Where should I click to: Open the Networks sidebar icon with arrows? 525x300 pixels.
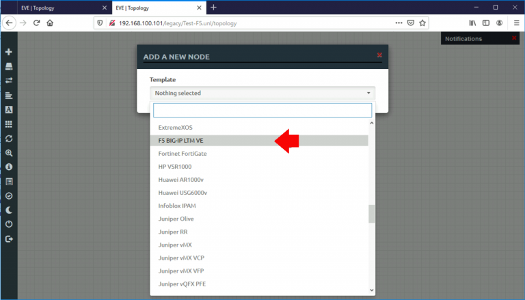(9, 81)
